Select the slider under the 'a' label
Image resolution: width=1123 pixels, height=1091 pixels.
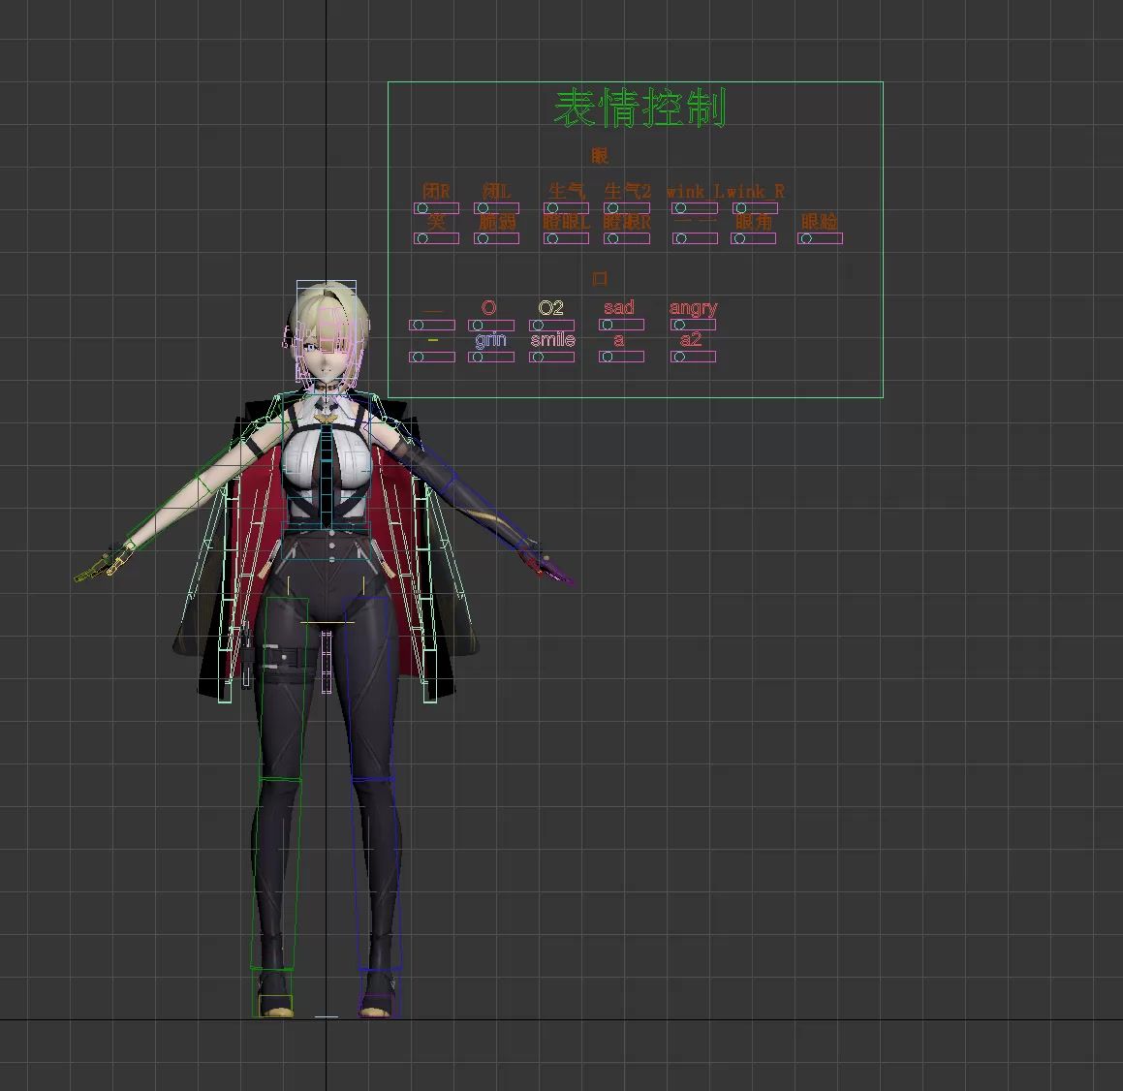621,357
